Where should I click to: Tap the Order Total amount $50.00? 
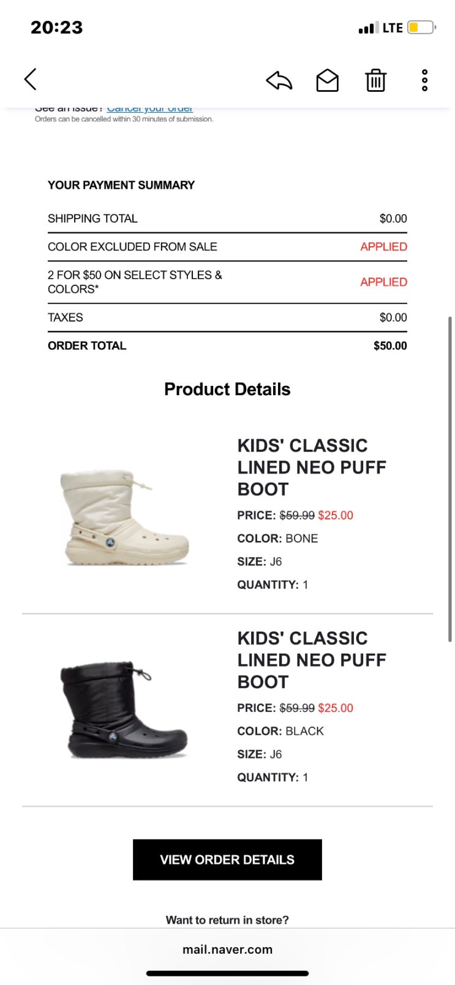390,345
